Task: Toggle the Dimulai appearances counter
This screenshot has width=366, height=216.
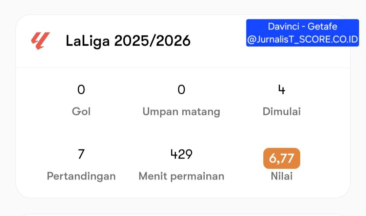Action: [x=282, y=90]
